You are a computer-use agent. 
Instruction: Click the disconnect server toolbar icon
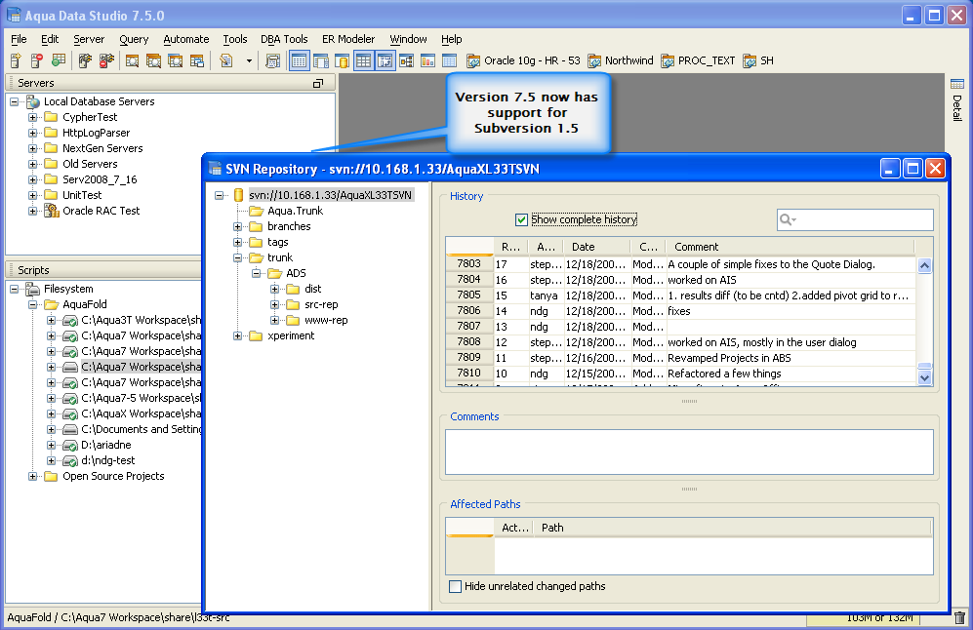tap(106, 60)
